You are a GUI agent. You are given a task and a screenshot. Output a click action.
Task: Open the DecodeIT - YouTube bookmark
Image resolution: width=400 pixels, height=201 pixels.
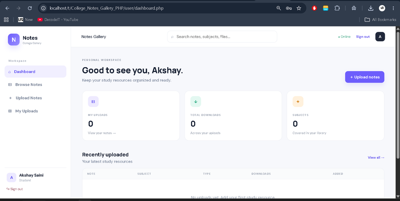(58, 20)
